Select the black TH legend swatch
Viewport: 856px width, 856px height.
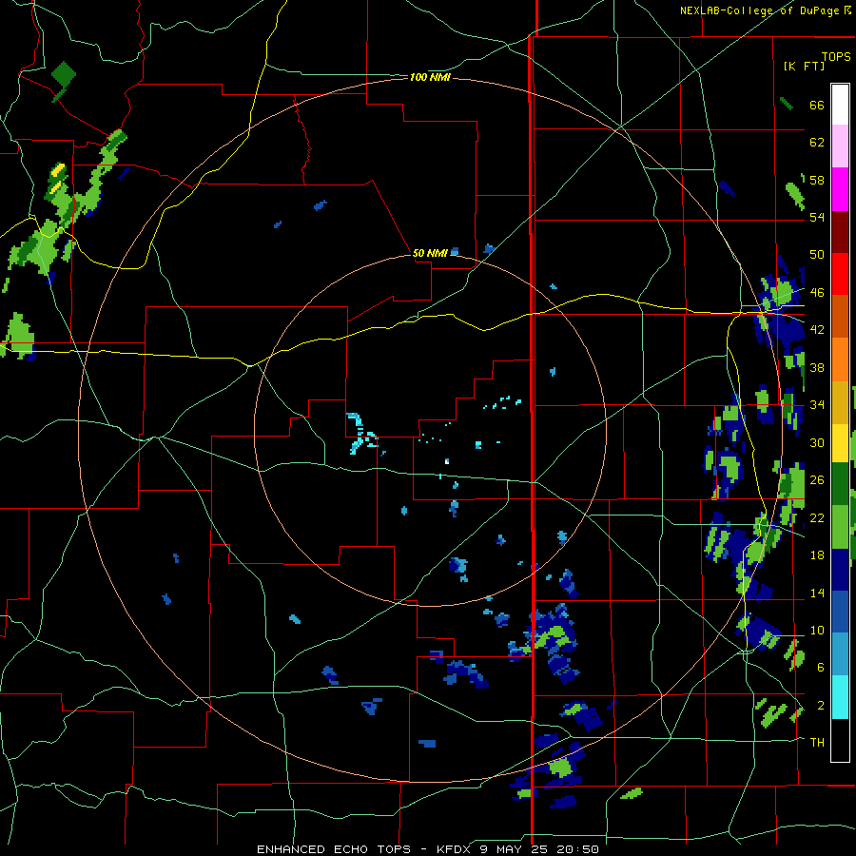click(840, 740)
